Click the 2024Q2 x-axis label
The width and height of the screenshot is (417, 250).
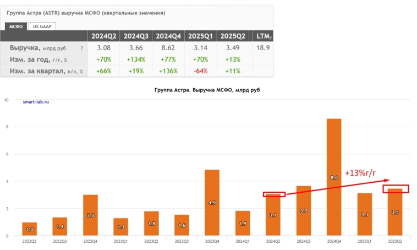click(x=273, y=241)
